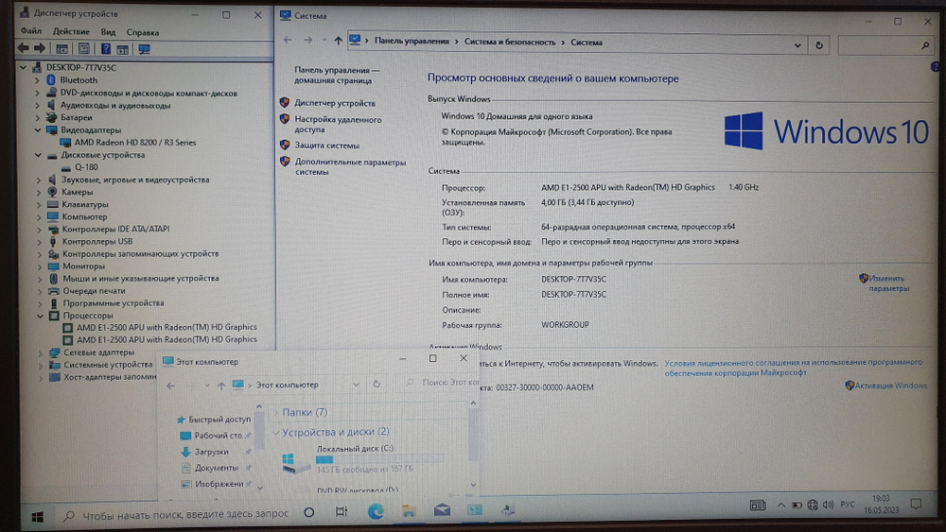
Task: Click Панель управления in the address breadcrumb
Action: point(412,42)
